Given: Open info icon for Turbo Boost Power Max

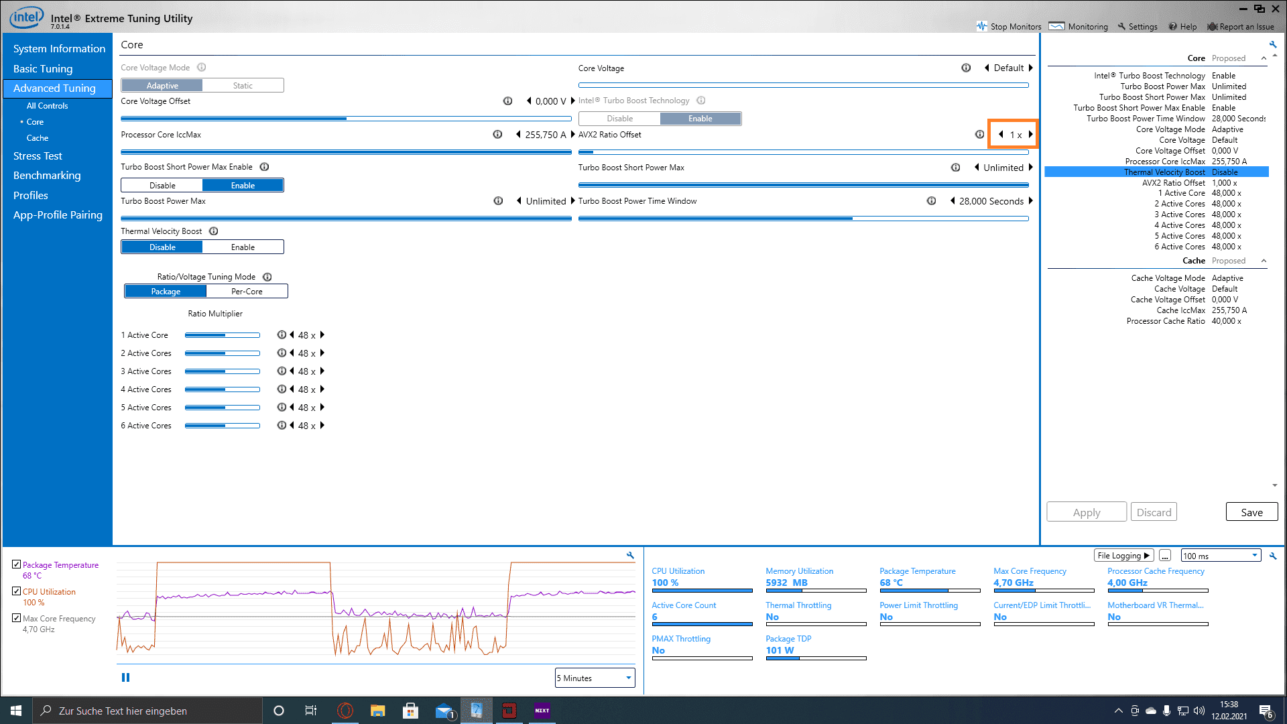Looking at the screenshot, I should click(498, 201).
